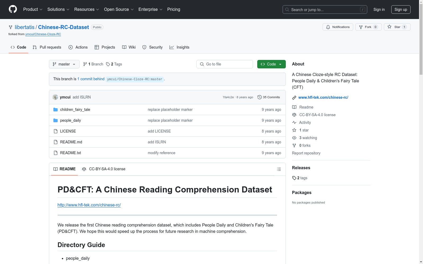This screenshot has width=423, height=264.
Task: Click Report repository link
Action: coord(306,153)
